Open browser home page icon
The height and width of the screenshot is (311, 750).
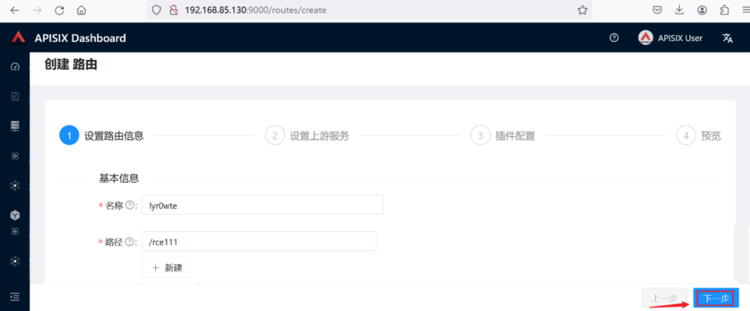tap(82, 10)
